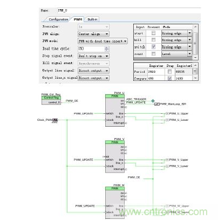Image resolution: width=218 pixels, height=220 pixels.
Task: Expand the Output line signal dropdown
Action: (93, 71)
